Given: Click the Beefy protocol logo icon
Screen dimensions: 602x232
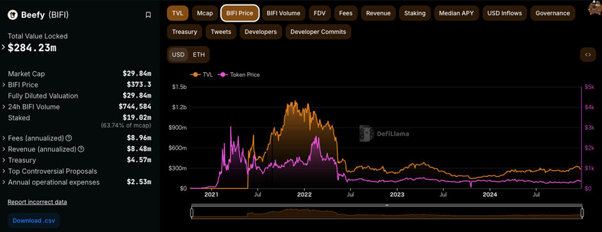Looking at the screenshot, I should pyautogui.click(x=13, y=15).
